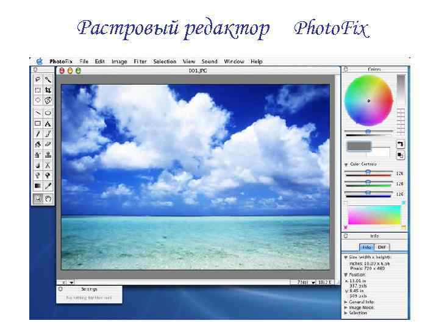Select the Paint Bucket fill tool
This screenshot has width=439, height=329.
[38, 144]
